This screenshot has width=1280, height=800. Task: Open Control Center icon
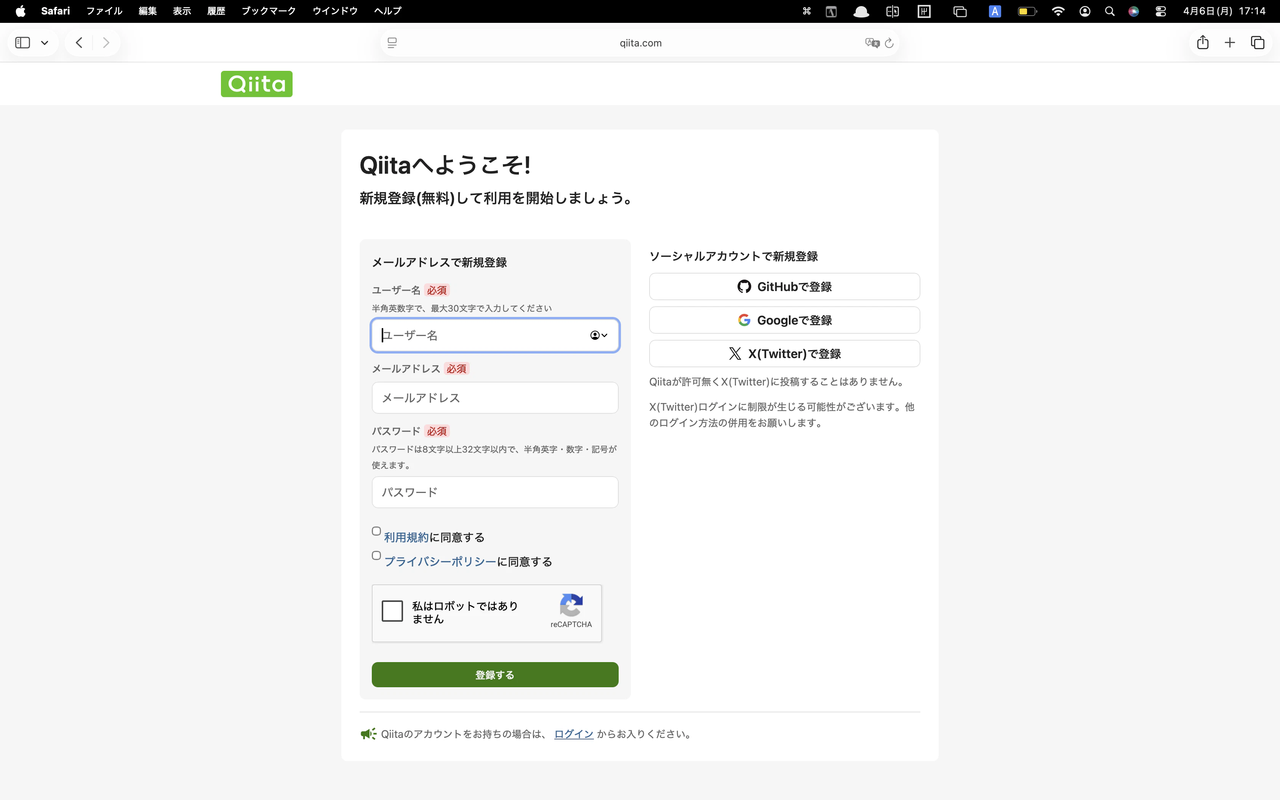(x=1160, y=11)
